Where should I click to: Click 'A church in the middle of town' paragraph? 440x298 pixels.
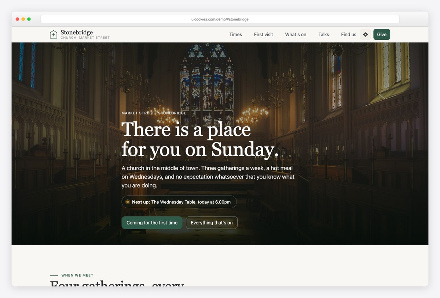208,177
